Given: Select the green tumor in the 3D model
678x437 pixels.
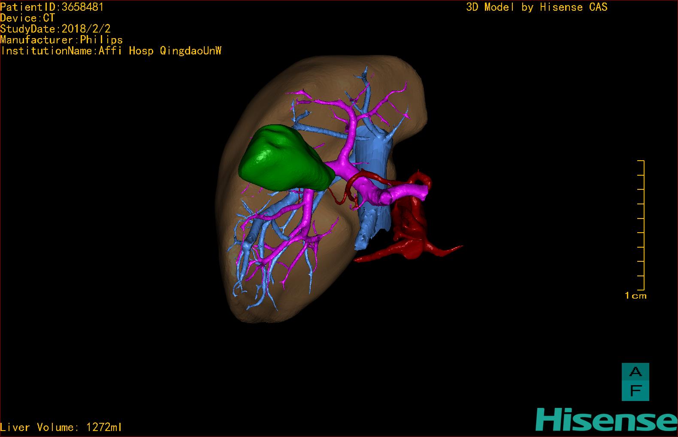Looking at the screenshot, I should point(287,159).
